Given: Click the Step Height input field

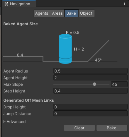Looking at the screenshot, I should (x=91, y=91).
